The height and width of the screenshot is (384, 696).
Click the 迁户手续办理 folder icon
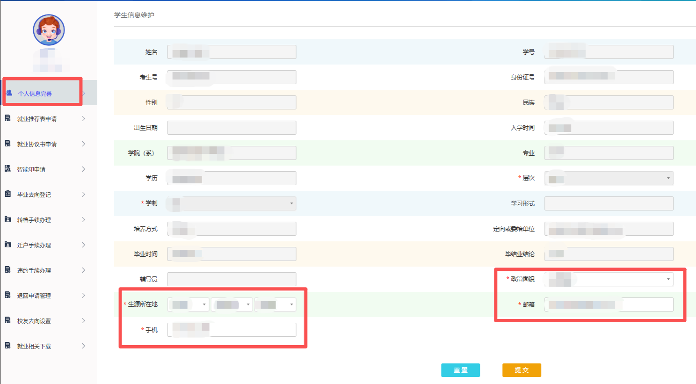tap(8, 245)
